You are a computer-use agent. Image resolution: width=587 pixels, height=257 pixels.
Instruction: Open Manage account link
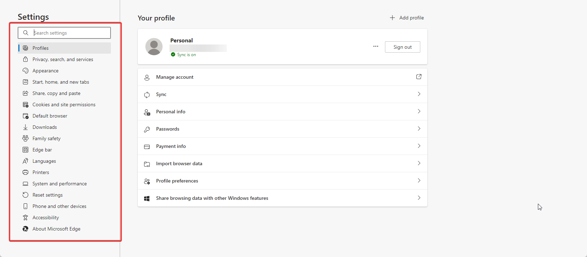[283, 77]
